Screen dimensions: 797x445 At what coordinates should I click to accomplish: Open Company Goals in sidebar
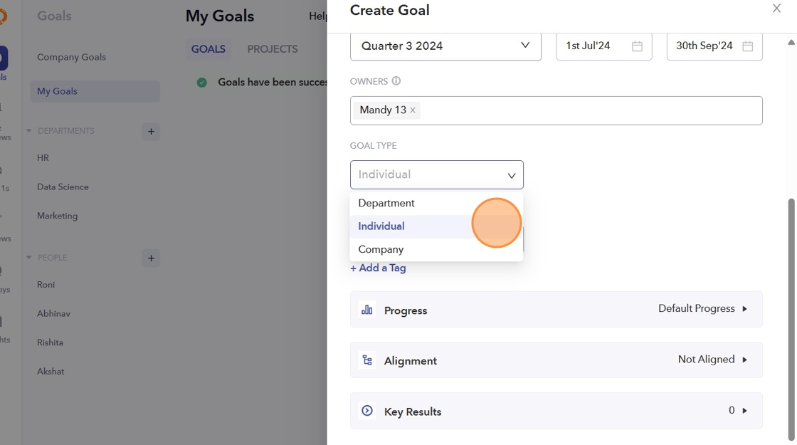(x=71, y=57)
